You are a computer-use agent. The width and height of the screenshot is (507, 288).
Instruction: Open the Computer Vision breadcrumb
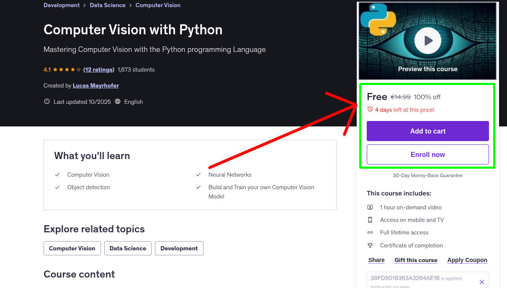tap(158, 5)
